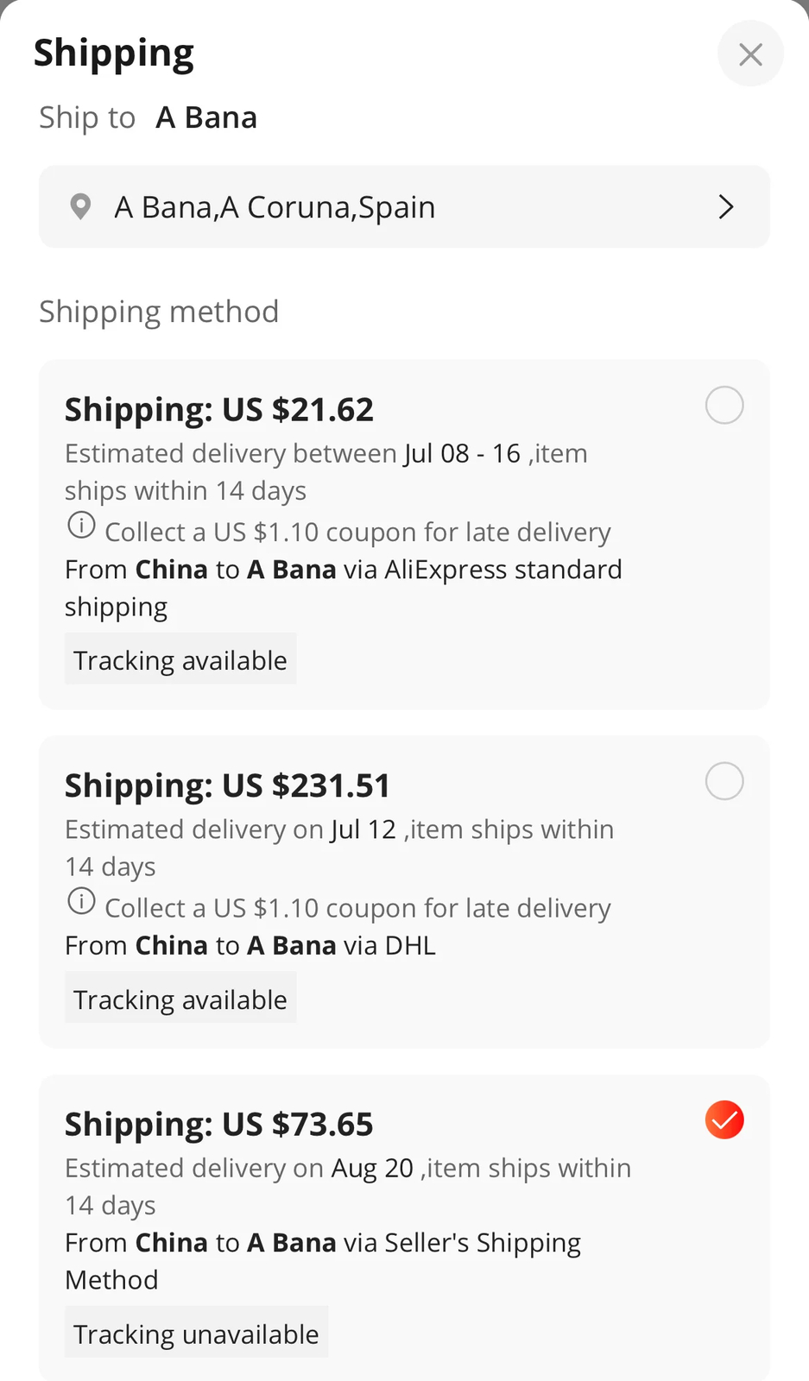Click late delivery coupon text in DHL option
This screenshot has width=809, height=1381.
click(357, 908)
